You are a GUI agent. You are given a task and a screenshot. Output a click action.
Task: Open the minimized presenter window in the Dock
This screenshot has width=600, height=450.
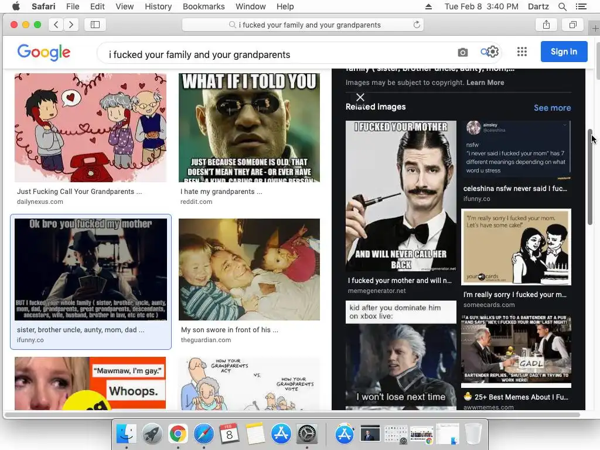point(370,434)
